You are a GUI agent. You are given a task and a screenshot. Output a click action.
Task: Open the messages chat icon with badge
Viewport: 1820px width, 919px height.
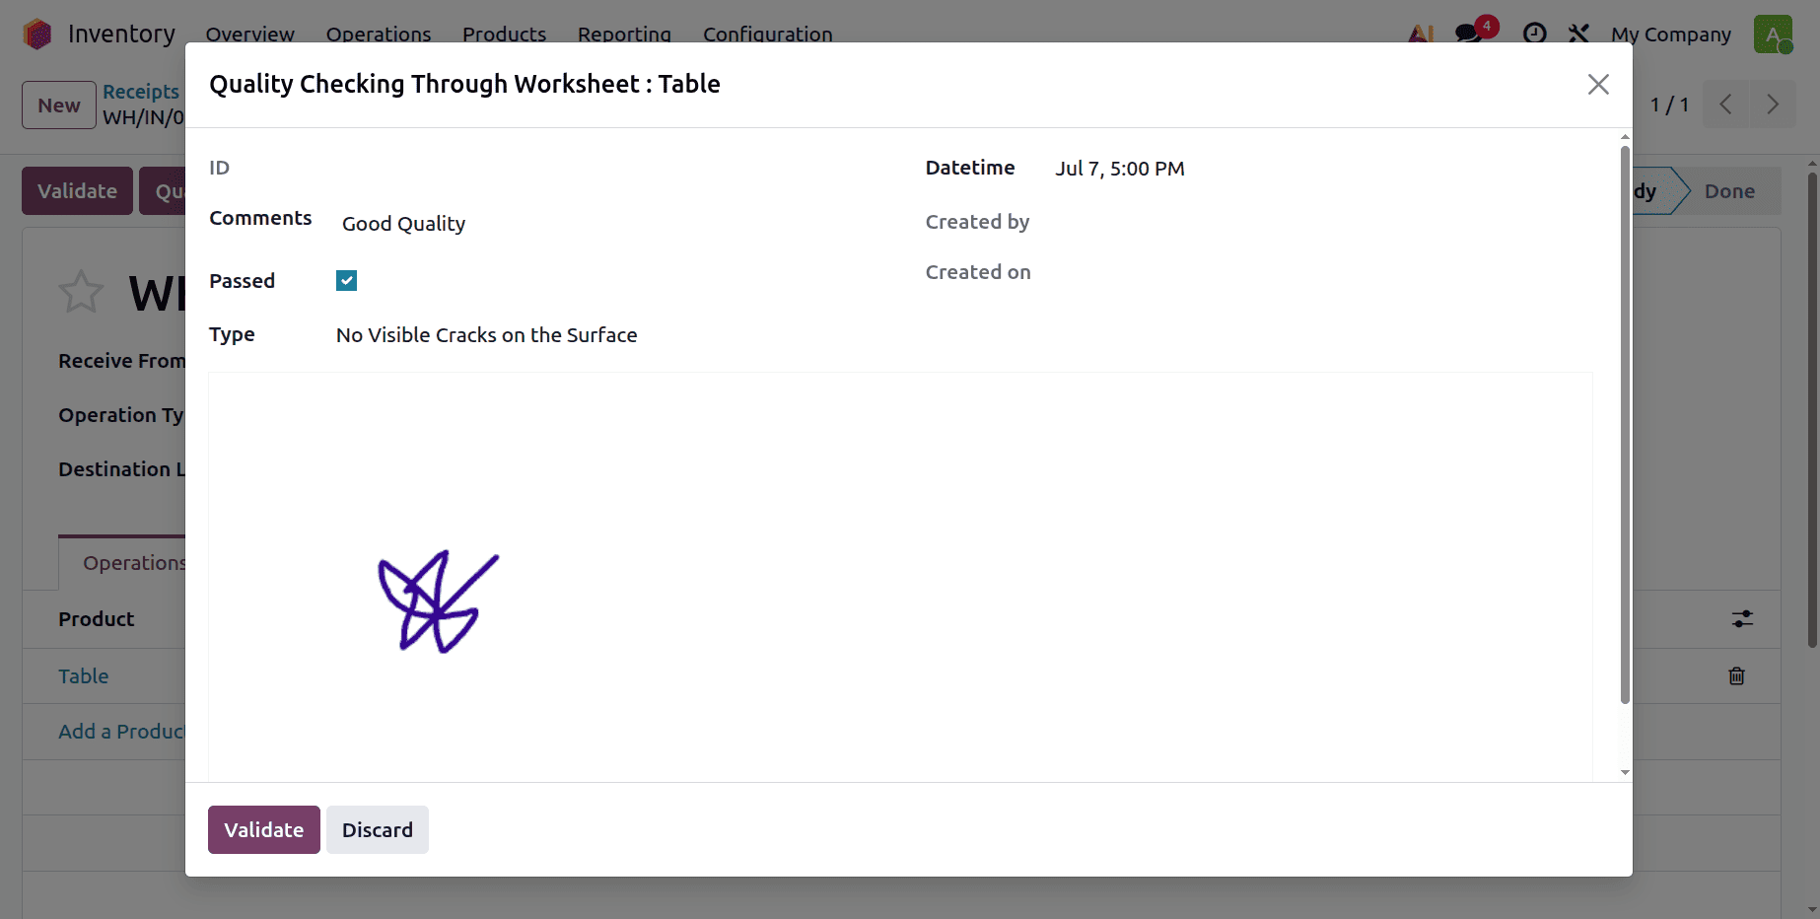pyautogui.click(x=1469, y=34)
